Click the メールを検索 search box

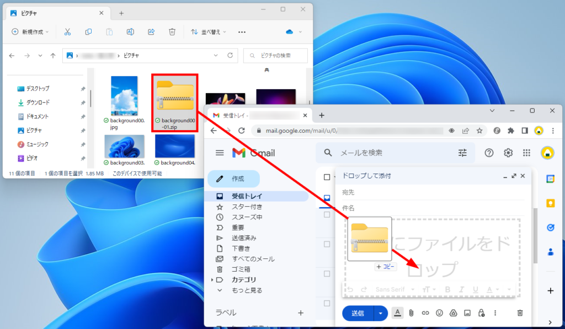point(395,153)
